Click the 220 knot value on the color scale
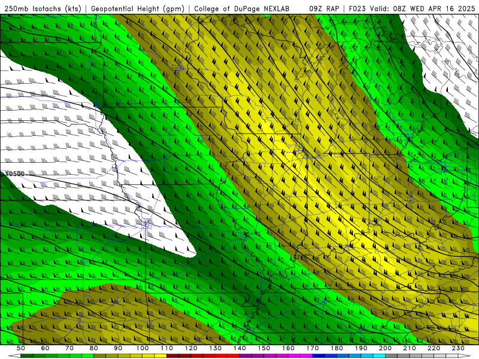The width and height of the screenshot is (479, 359). [433, 348]
